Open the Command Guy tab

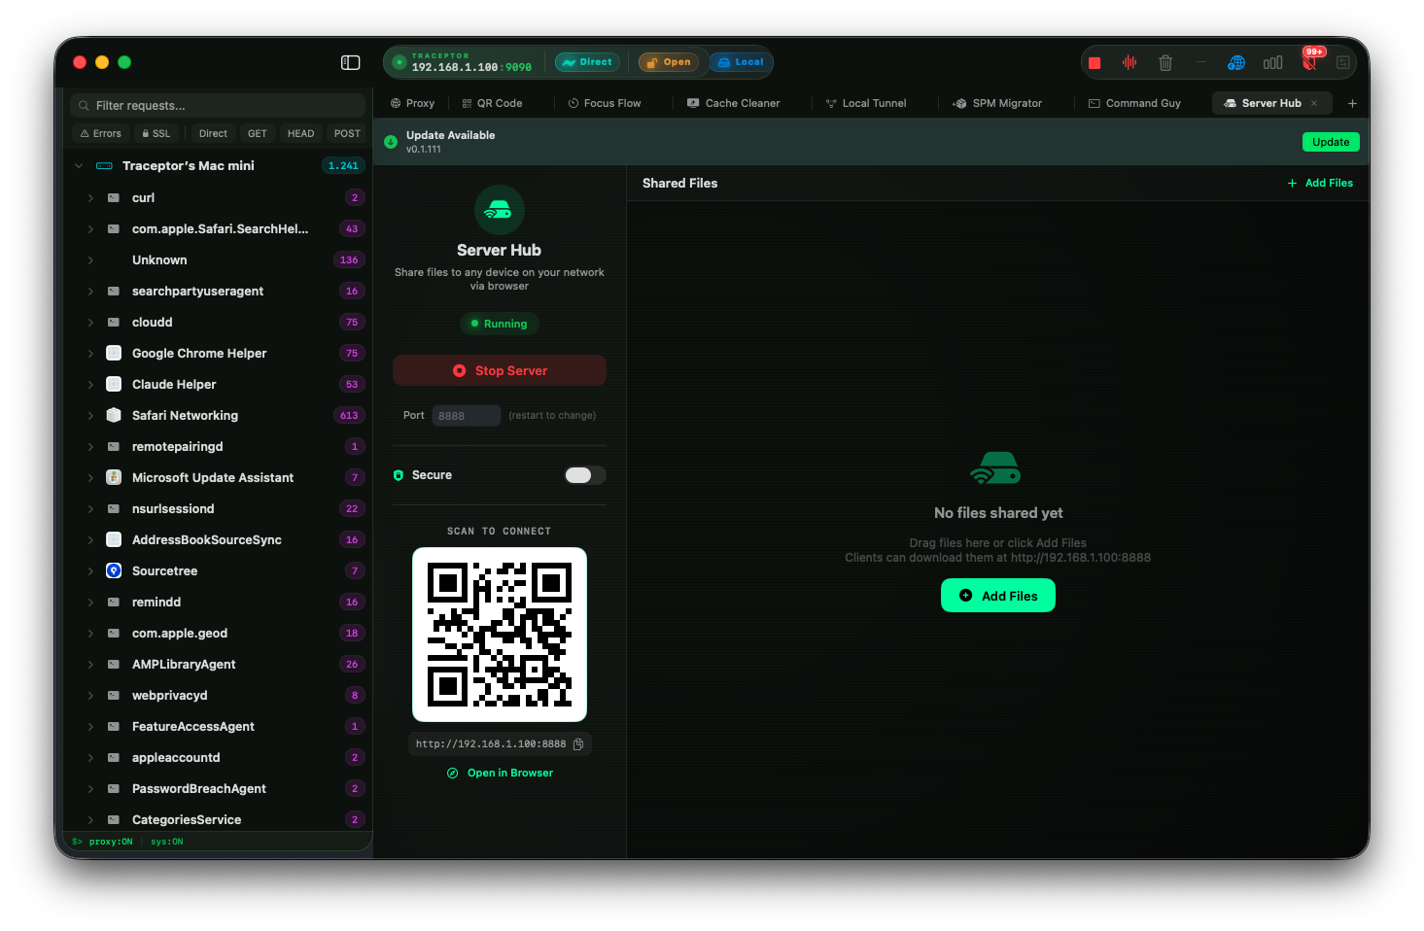1134,103
